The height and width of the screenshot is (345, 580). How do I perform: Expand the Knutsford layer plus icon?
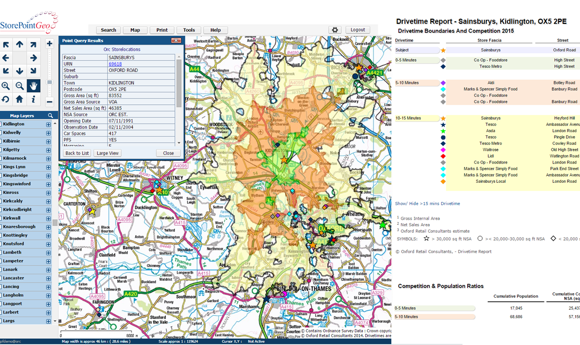[48, 244]
